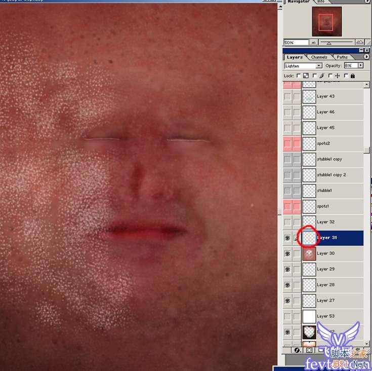Screen dimensions: 372x371
Task: Select the 'Layer 53' layer name
Action: pyautogui.click(x=326, y=316)
